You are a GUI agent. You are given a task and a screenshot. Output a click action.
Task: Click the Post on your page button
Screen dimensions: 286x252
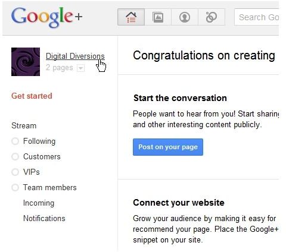168,147
